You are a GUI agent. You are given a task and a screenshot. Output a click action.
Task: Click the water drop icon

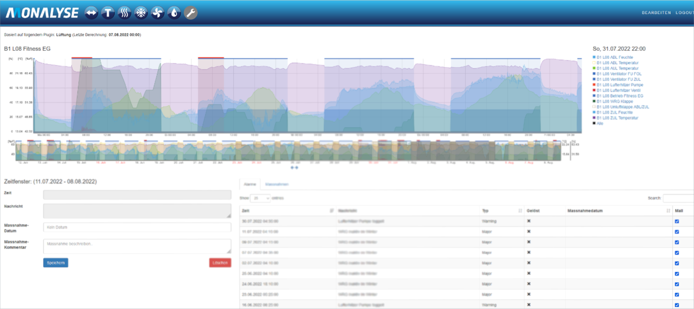(x=174, y=13)
